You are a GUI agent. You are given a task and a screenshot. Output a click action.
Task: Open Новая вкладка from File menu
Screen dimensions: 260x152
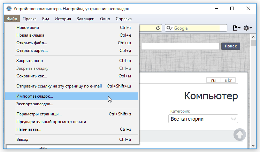[30, 35]
